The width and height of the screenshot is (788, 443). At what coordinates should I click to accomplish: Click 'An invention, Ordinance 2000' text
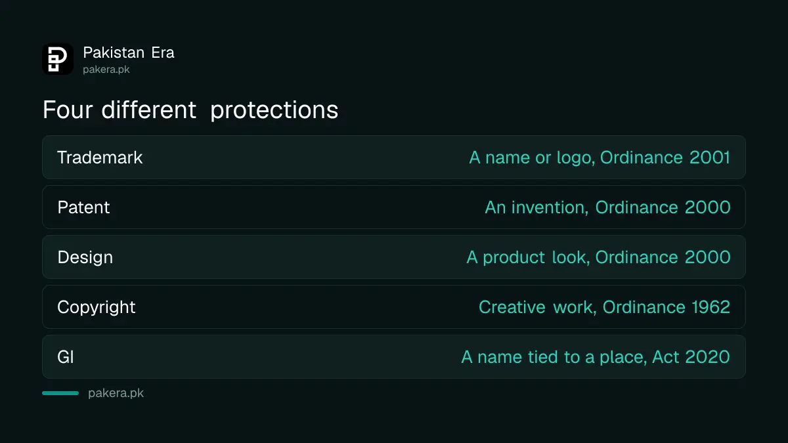click(607, 207)
